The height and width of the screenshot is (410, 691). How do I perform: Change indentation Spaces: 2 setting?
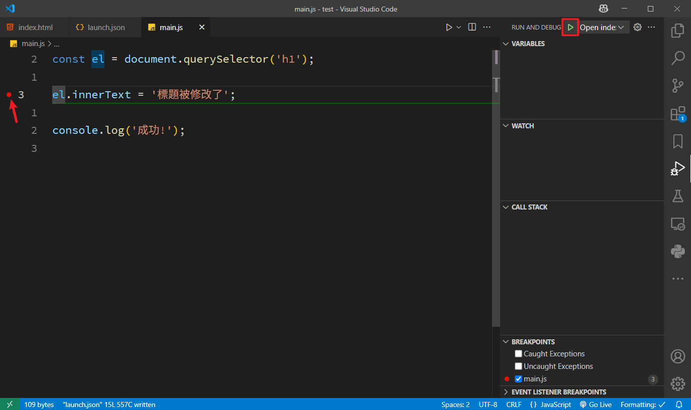pyautogui.click(x=455, y=404)
